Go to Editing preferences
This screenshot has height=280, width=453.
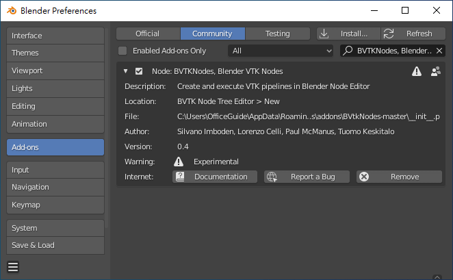tap(55, 106)
